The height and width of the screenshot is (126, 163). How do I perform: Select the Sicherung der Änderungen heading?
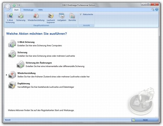[39, 63]
